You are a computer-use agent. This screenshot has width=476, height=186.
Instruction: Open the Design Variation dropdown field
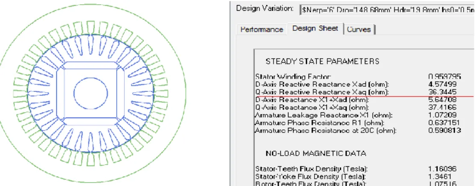[x=387, y=9]
